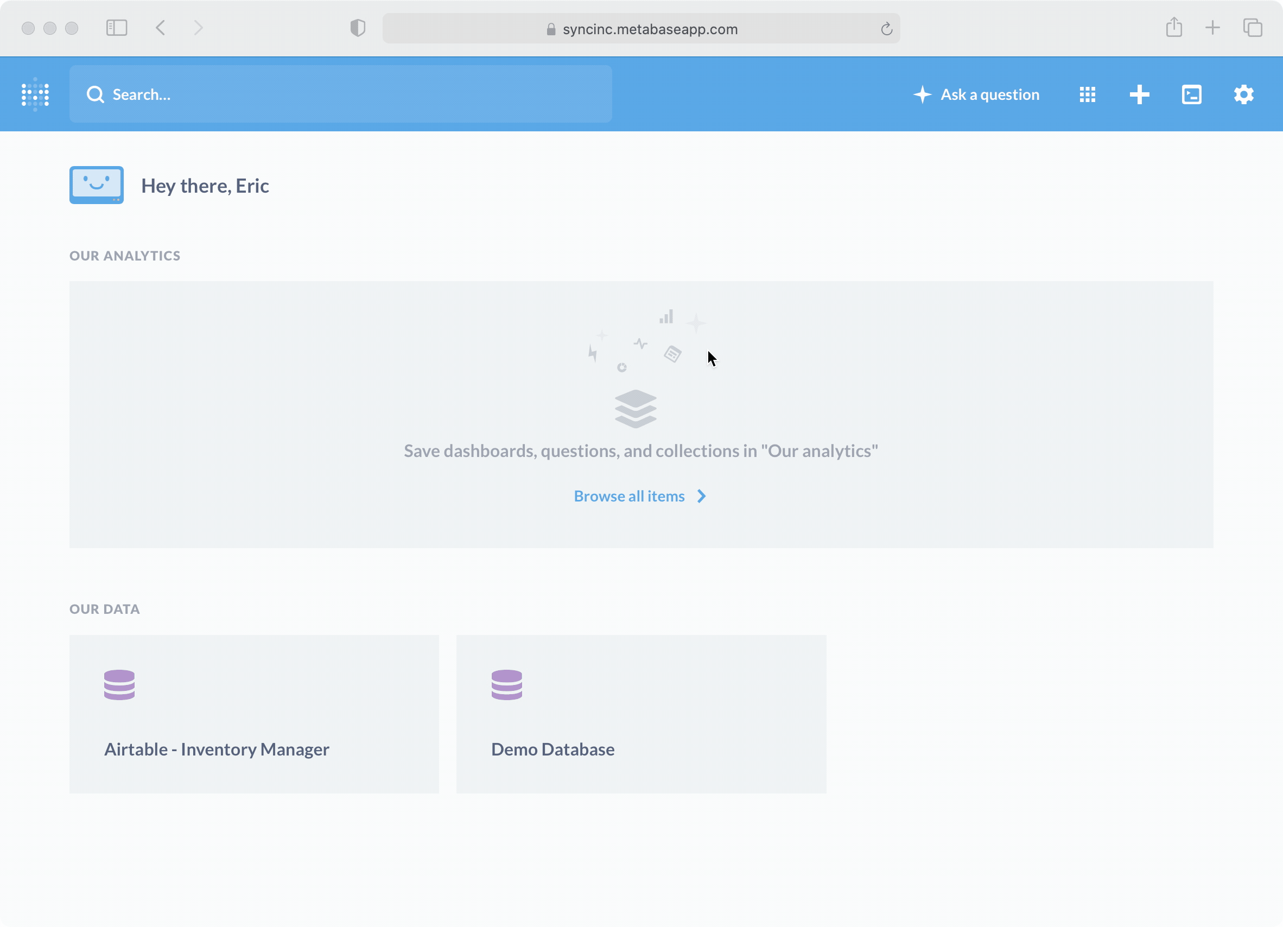Click the stacked layers collection icon
This screenshot has height=927, width=1283.
coord(636,408)
